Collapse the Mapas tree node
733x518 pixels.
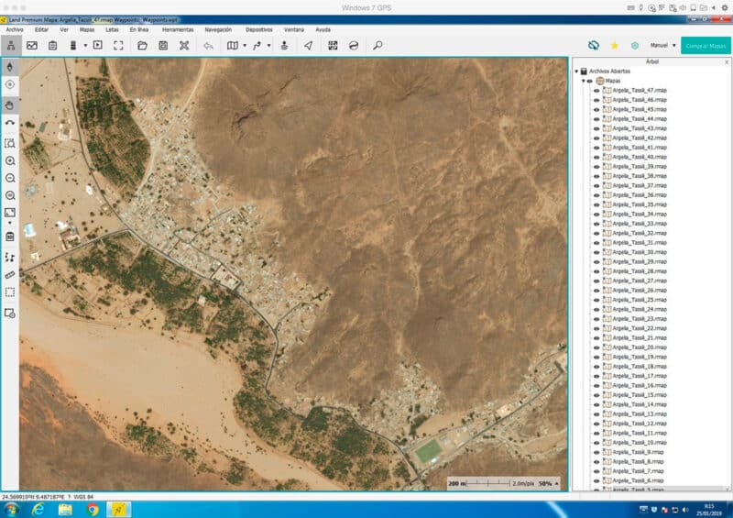pyautogui.click(x=584, y=81)
